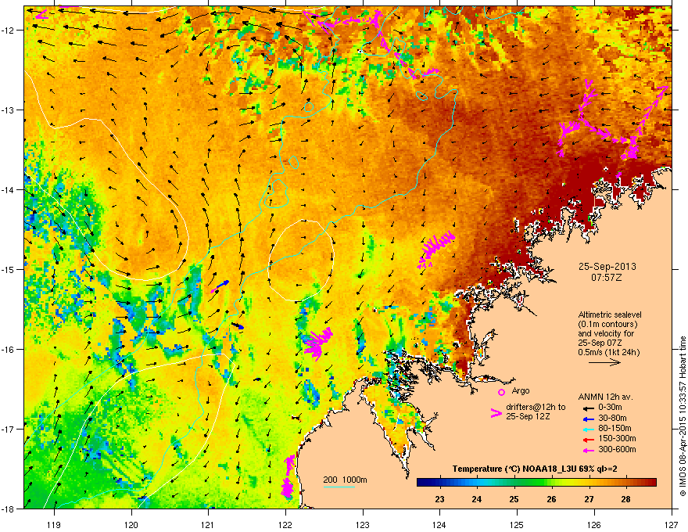688x532 pixels.
Task: Click the latitude axis label -12
Action: 9,30
